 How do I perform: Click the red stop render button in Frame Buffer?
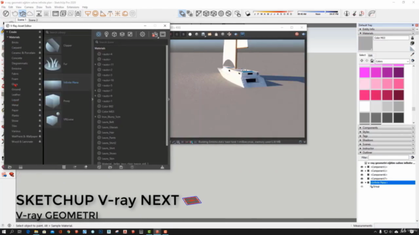pos(297,34)
